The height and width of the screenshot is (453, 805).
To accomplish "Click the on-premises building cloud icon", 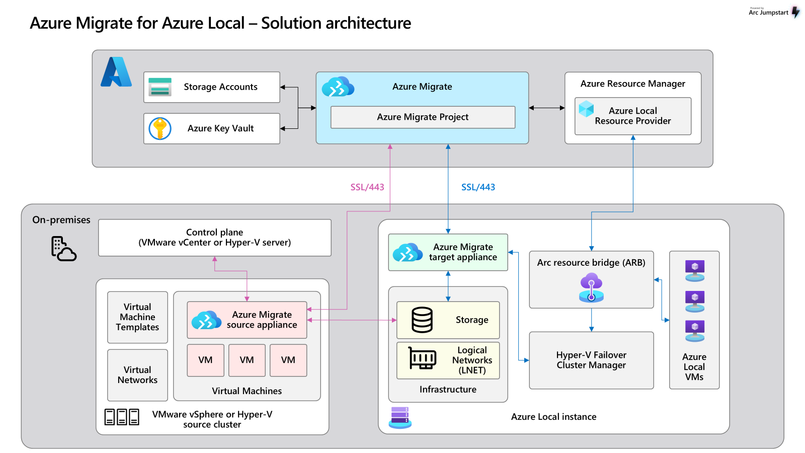I will click(x=64, y=249).
